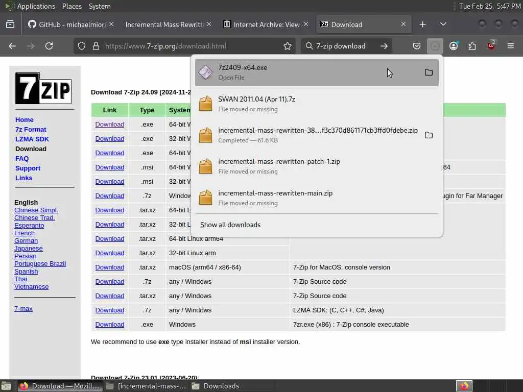Open the Firefox hamburger menu
Screen dimensions: 523x392
pos(511,46)
